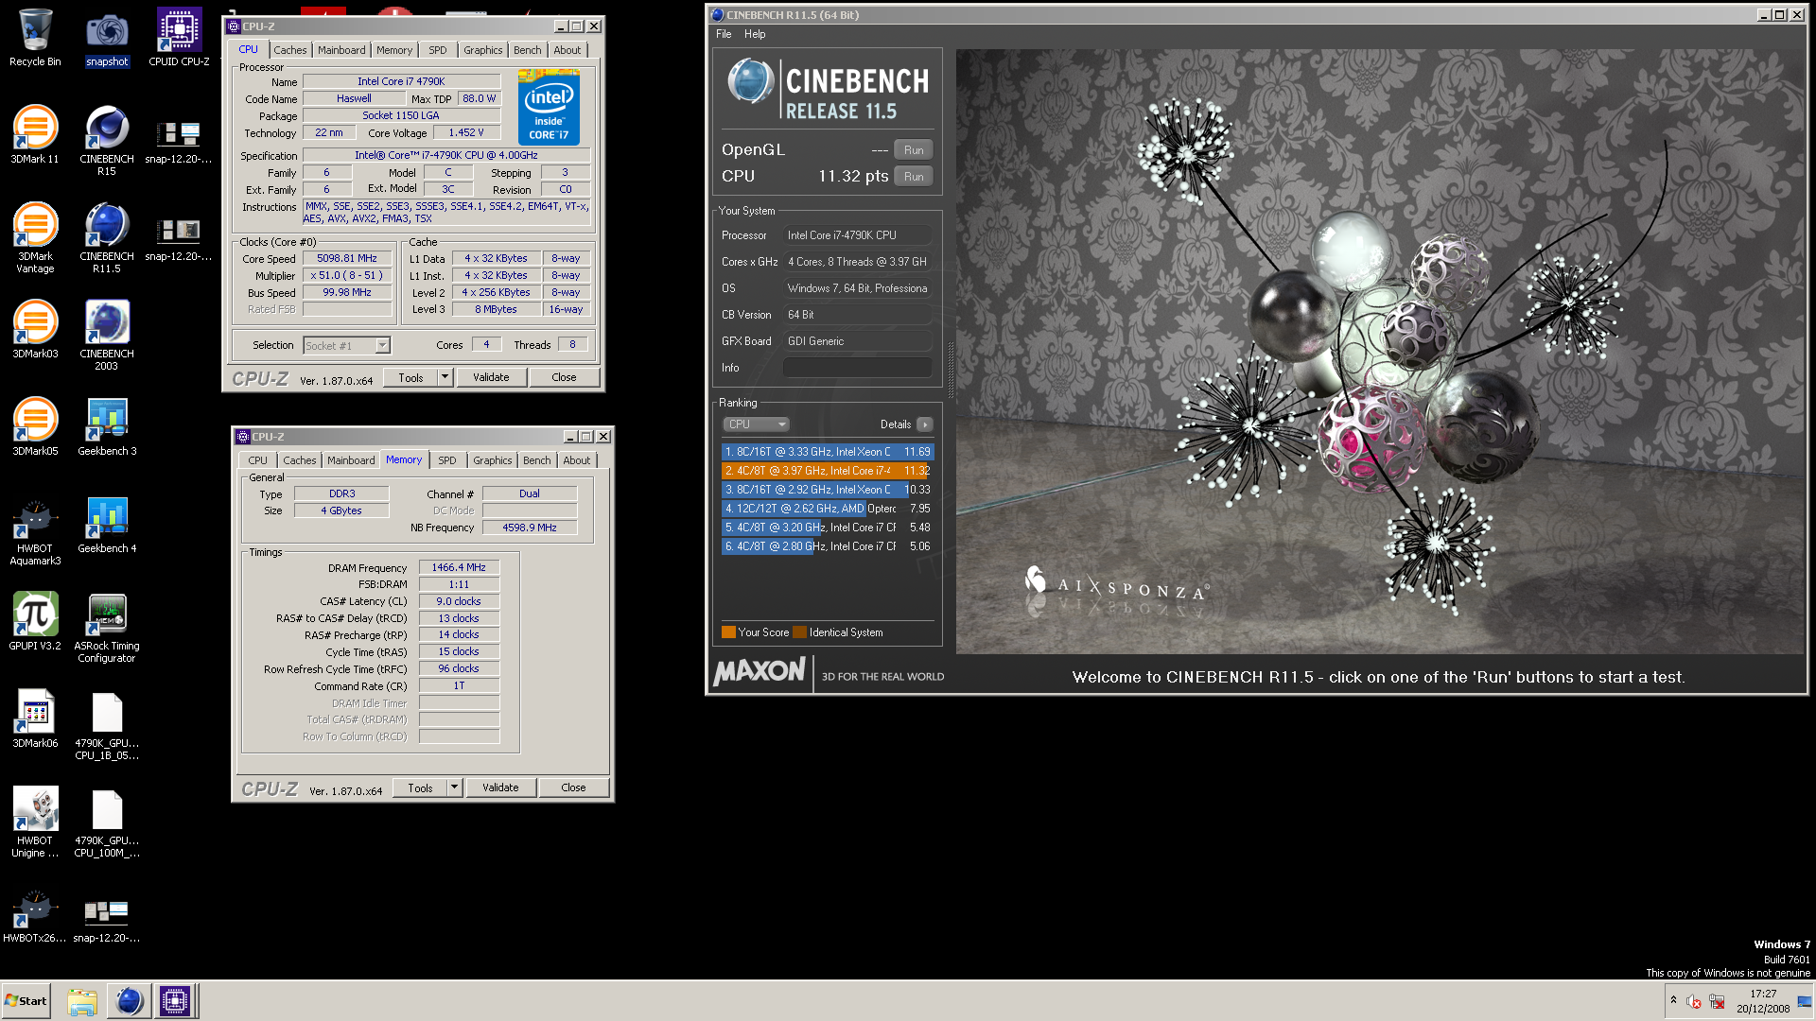Open Tools dropdown arrow in lower CPU-Z
This screenshot has width=1816, height=1021.
click(x=454, y=787)
